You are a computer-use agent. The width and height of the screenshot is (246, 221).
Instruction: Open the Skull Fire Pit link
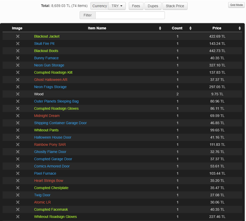pyautogui.click(x=44, y=44)
